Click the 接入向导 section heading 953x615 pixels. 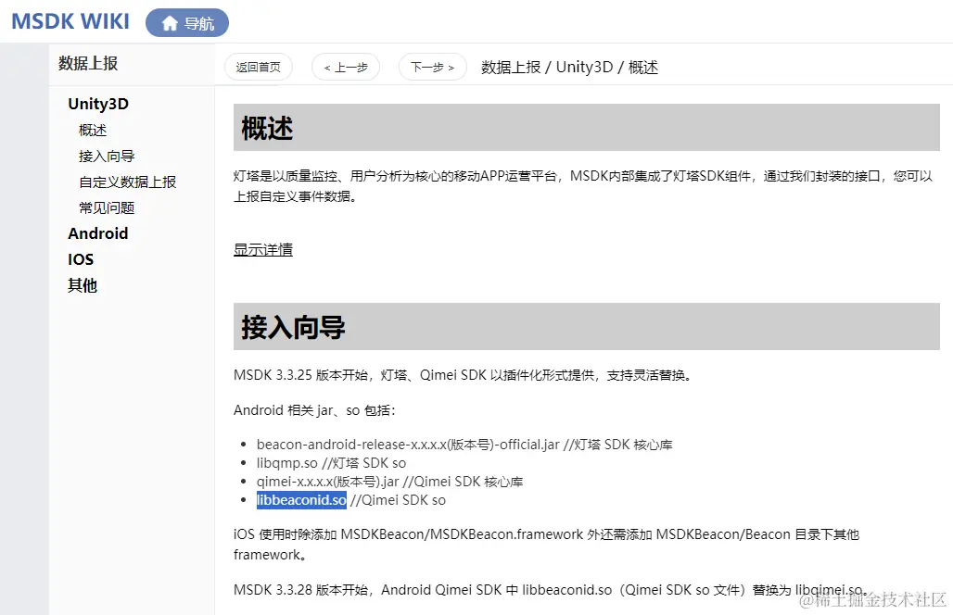click(587, 327)
